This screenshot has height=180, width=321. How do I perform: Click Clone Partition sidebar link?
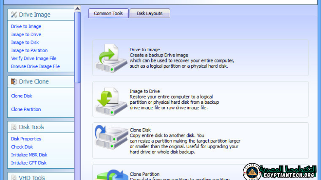pos(26,109)
